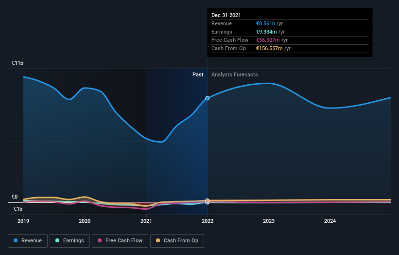
Task: Select the revenue data point at 2022
Action: (208, 98)
